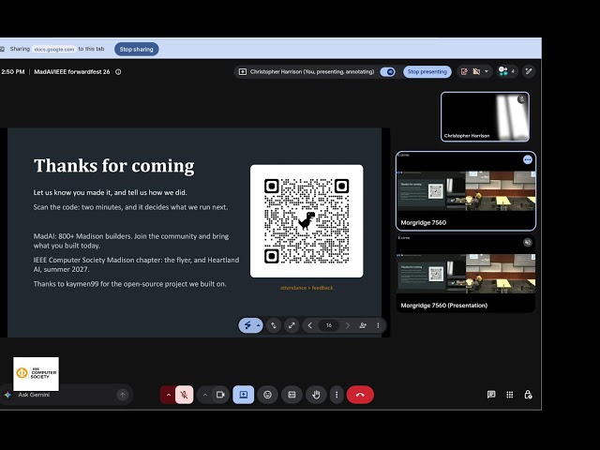Viewport: 600px width, 450px height.
Task: Open more options in bottom call bar
Action: 337,395
